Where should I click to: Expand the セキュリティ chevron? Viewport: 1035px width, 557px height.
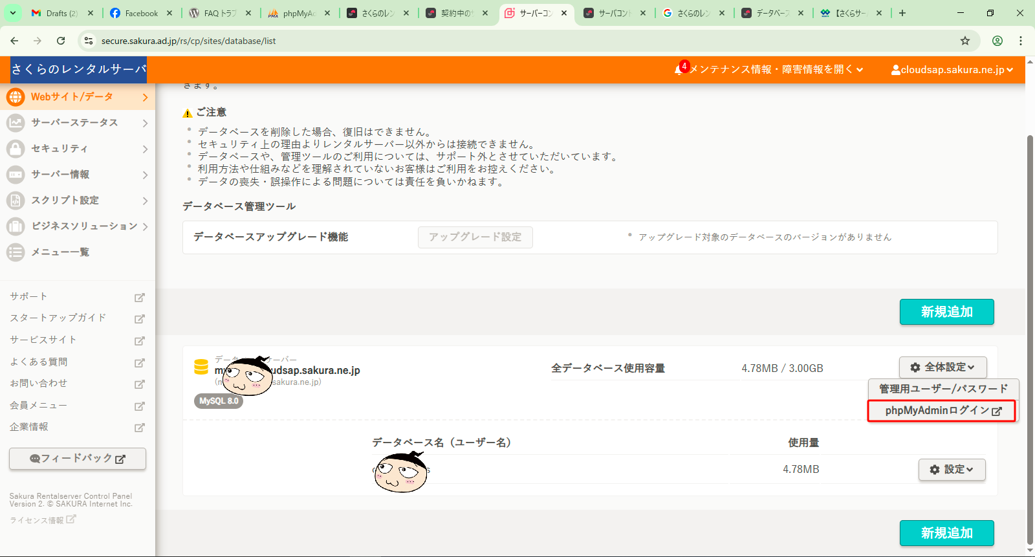(x=145, y=149)
